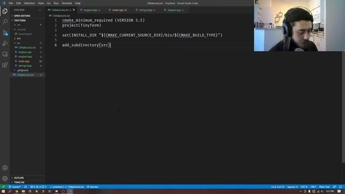Click the Explorer more actions ellipsis

(39, 10)
